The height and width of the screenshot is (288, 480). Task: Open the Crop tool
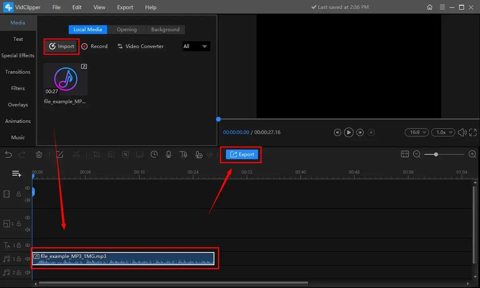[96, 154]
